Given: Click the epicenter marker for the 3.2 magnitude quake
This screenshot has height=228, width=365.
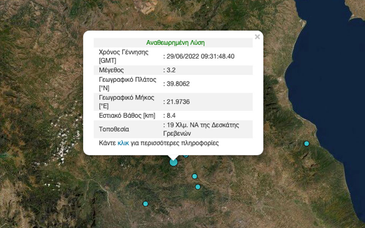Looking at the screenshot, I should point(173,162).
